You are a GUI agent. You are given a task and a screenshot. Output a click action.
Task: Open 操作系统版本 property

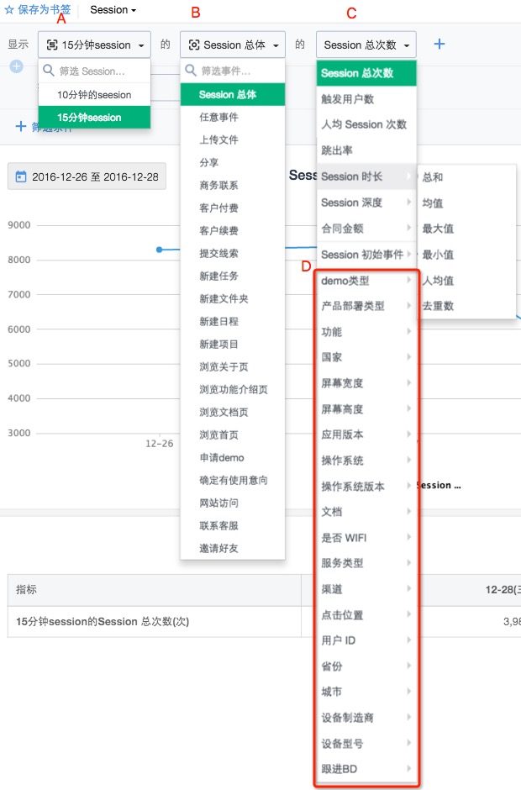tap(366, 487)
